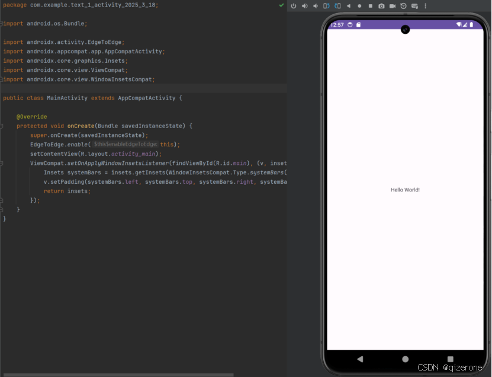Tap the device Home button on screen
The height and width of the screenshot is (377, 492).
(x=405, y=359)
